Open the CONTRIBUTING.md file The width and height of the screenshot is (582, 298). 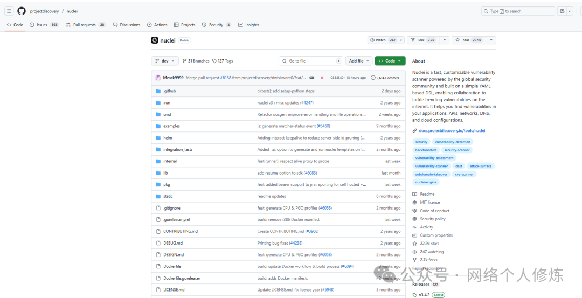pos(181,231)
